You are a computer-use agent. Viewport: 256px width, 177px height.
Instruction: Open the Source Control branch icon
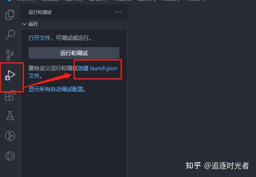pos(10,55)
